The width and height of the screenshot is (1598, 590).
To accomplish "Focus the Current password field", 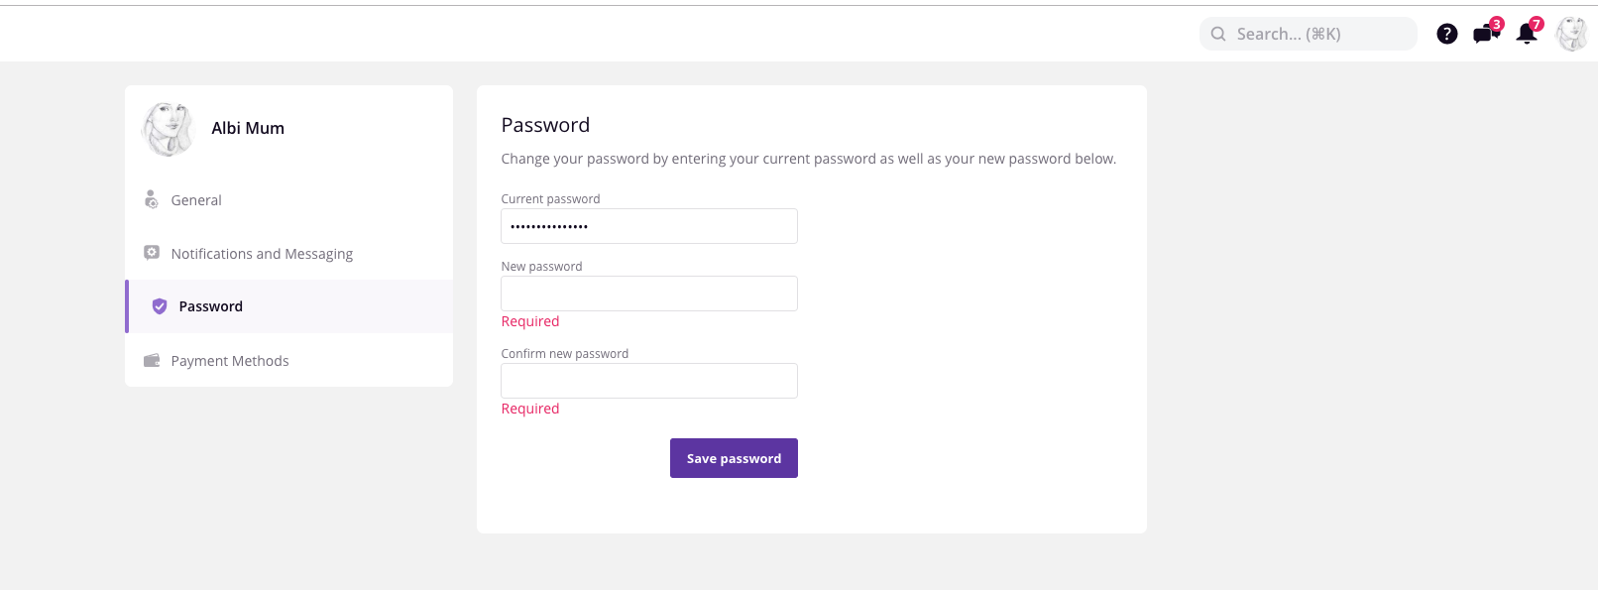I will point(649,226).
